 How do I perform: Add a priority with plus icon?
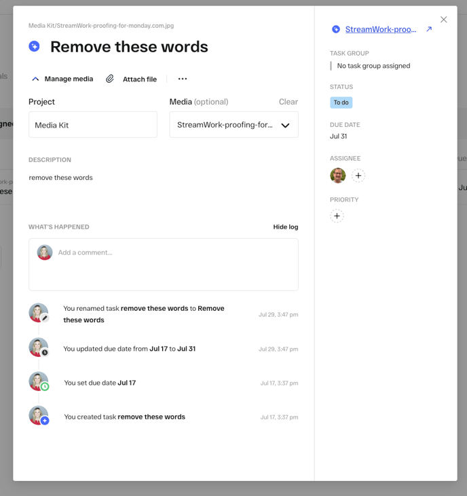337,216
